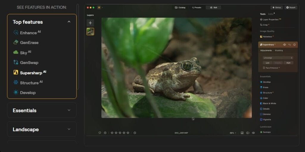This screenshot has height=152, width=305.
Task: Enable the Face Enhancer checkbox
Action: pyautogui.click(x=264, y=68)
